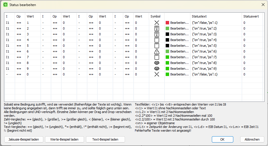
Task: Click the green swatch in the last row
Action: (167, 74)
